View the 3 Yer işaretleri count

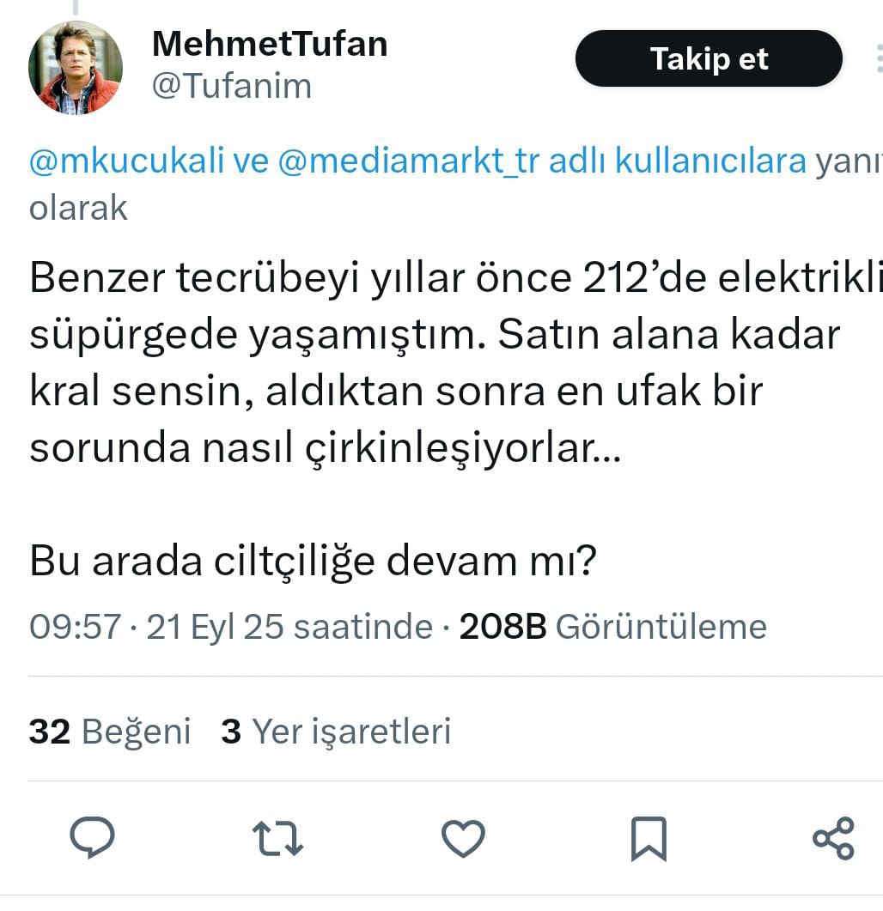(x=336, y=731)
